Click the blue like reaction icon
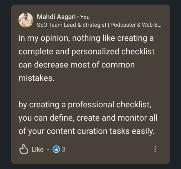This screenshot has height=169, width=181. [x=56, y=149]
